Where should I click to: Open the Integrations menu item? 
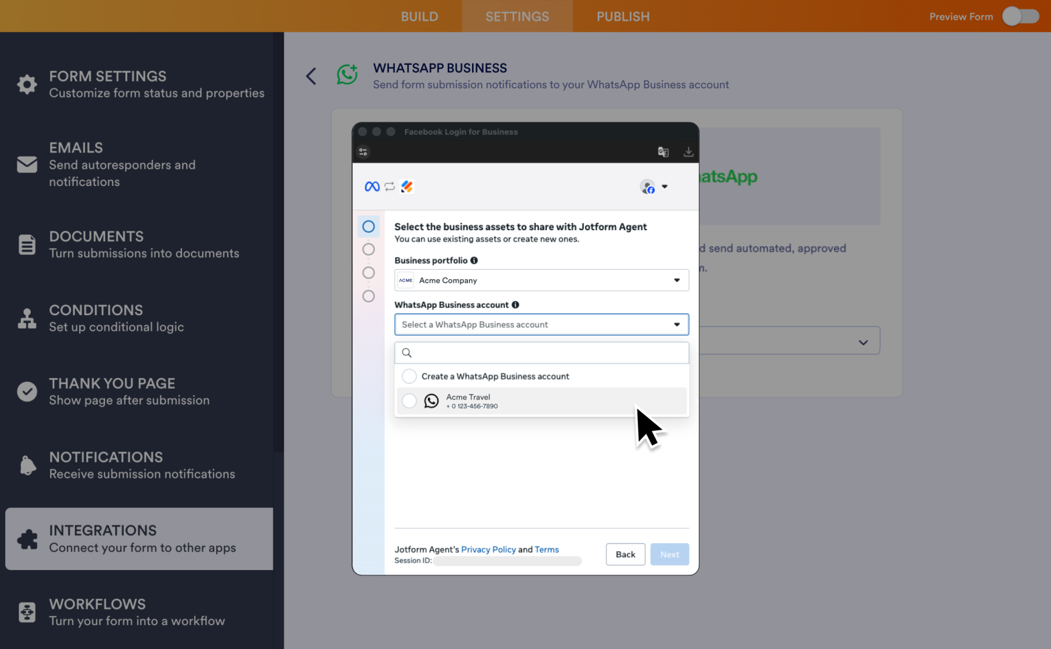click(139, 539)
